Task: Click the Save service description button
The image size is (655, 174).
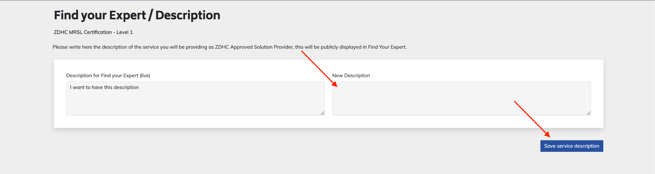Action: pyautogui.click(x=572, y=146)
